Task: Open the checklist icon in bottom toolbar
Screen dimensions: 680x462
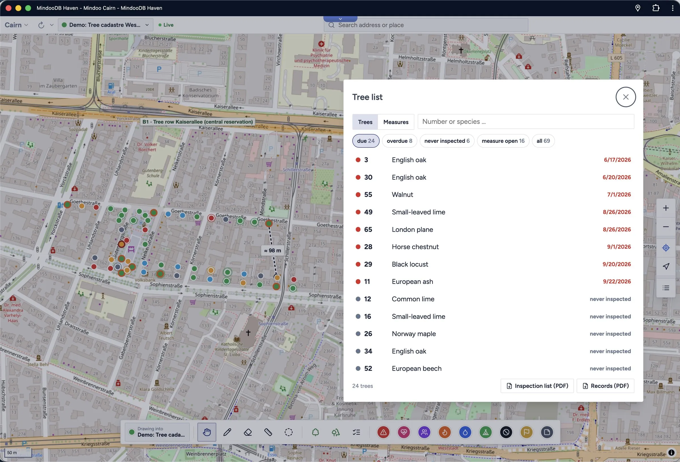Action: click(x=356, y=432)
